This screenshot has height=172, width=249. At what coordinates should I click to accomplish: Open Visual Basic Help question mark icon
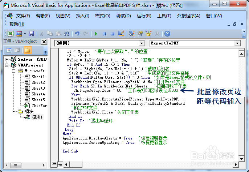coord(167,34)
